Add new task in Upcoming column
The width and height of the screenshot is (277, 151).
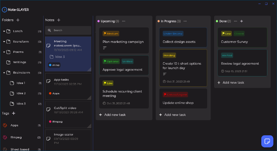(x=112, y=115)
